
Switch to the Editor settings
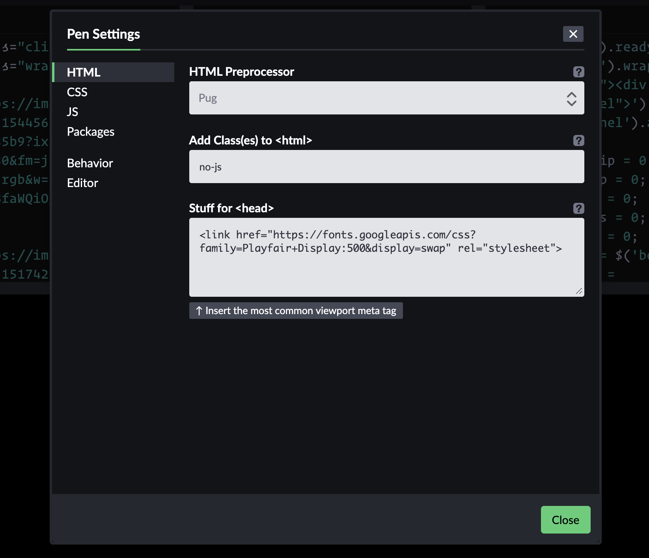coord(82,182)
